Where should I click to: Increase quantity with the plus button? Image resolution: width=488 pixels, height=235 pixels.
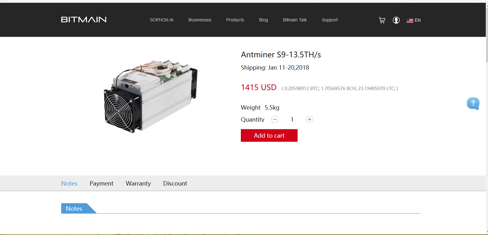click(310, 119)
